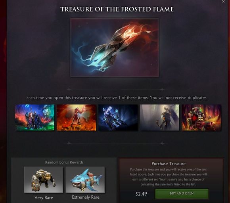Screen dimensions: 230x203
Task: Select the red gunner set thumbnail
Action: coord(201,117)
